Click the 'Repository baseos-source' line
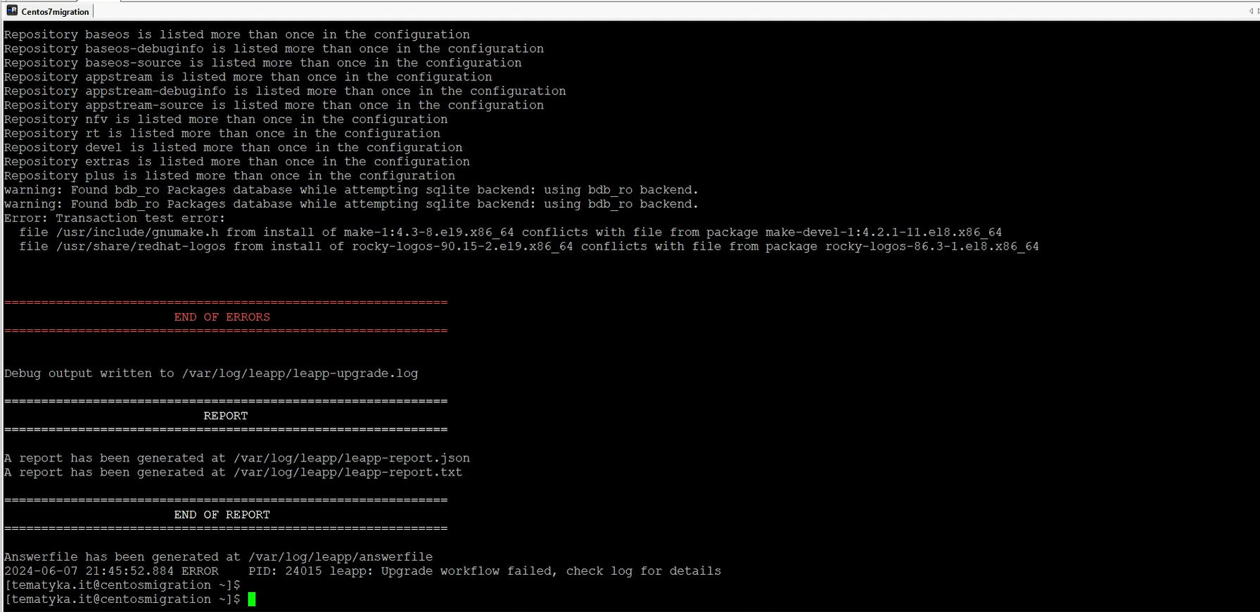 [263, 63]
